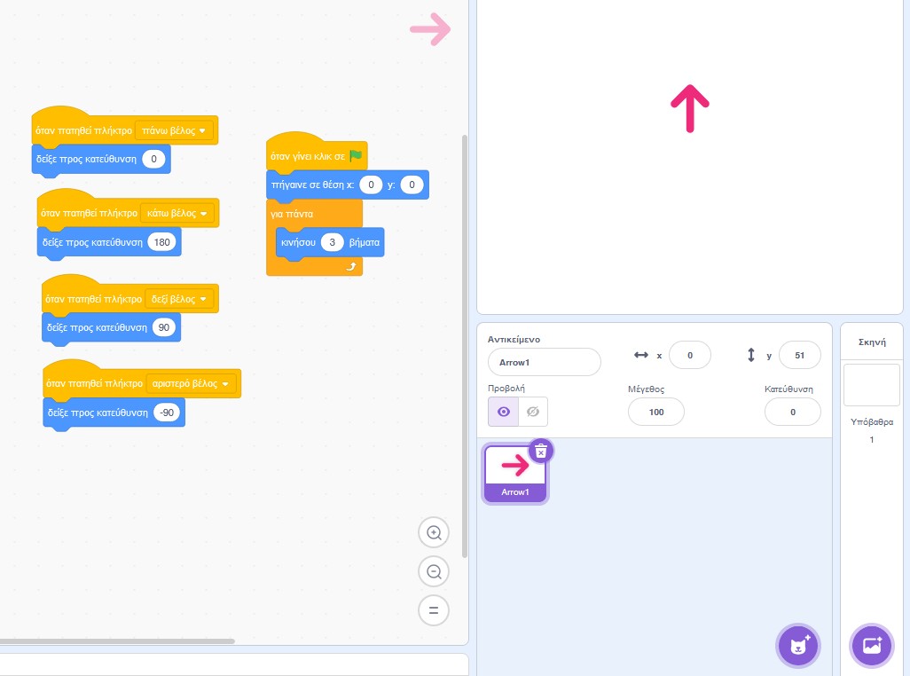910x676 pixels.
Task: Open the 'πάνω βέλος' key dropdown
Action: tap(174, 130)
